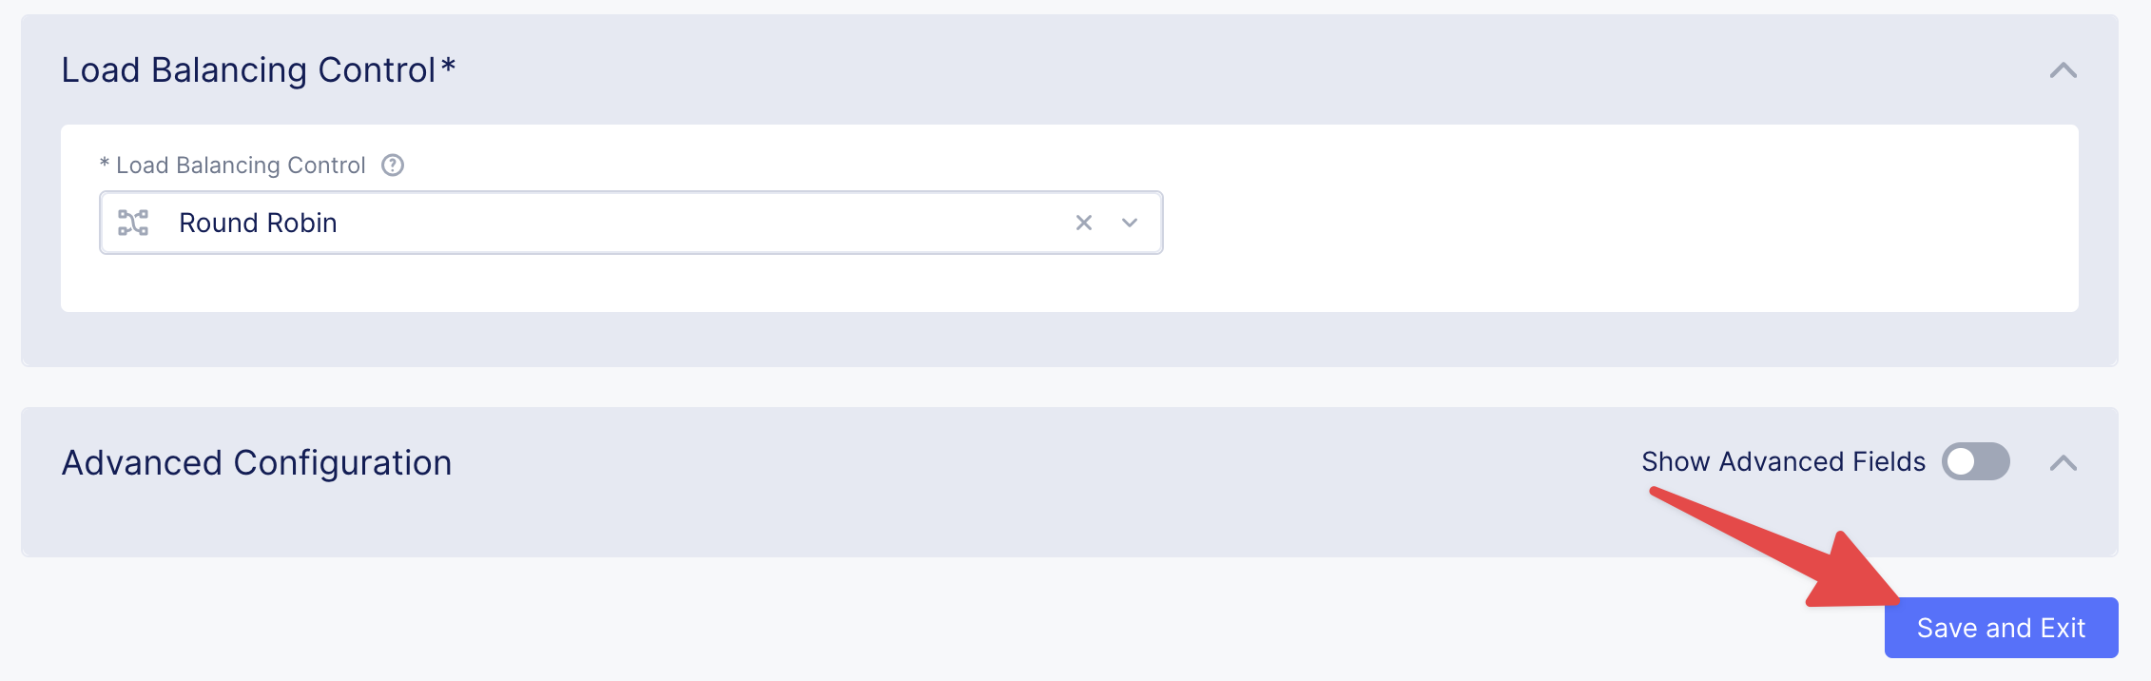The width and height of the screenshot is (2151, 681).
Task: Click blank space in the white Load Balancing card
Action: 1617,228
